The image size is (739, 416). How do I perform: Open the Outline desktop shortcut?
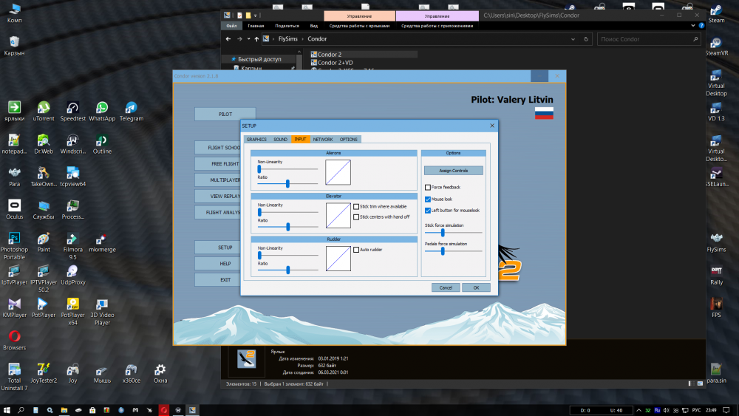click(102, 143)
